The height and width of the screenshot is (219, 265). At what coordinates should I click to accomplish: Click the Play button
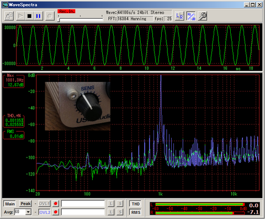(20, 16)
